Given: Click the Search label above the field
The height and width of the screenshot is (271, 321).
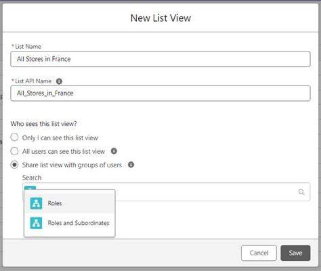Looking at the screenshot, I should [x=32, y=177].
